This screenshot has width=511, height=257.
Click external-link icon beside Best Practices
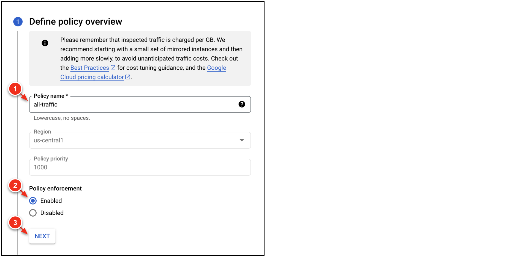tap(113, 68)
